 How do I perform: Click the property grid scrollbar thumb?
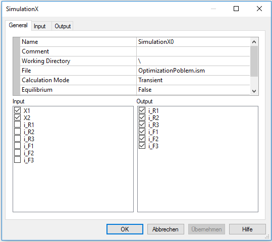(254, 61)
